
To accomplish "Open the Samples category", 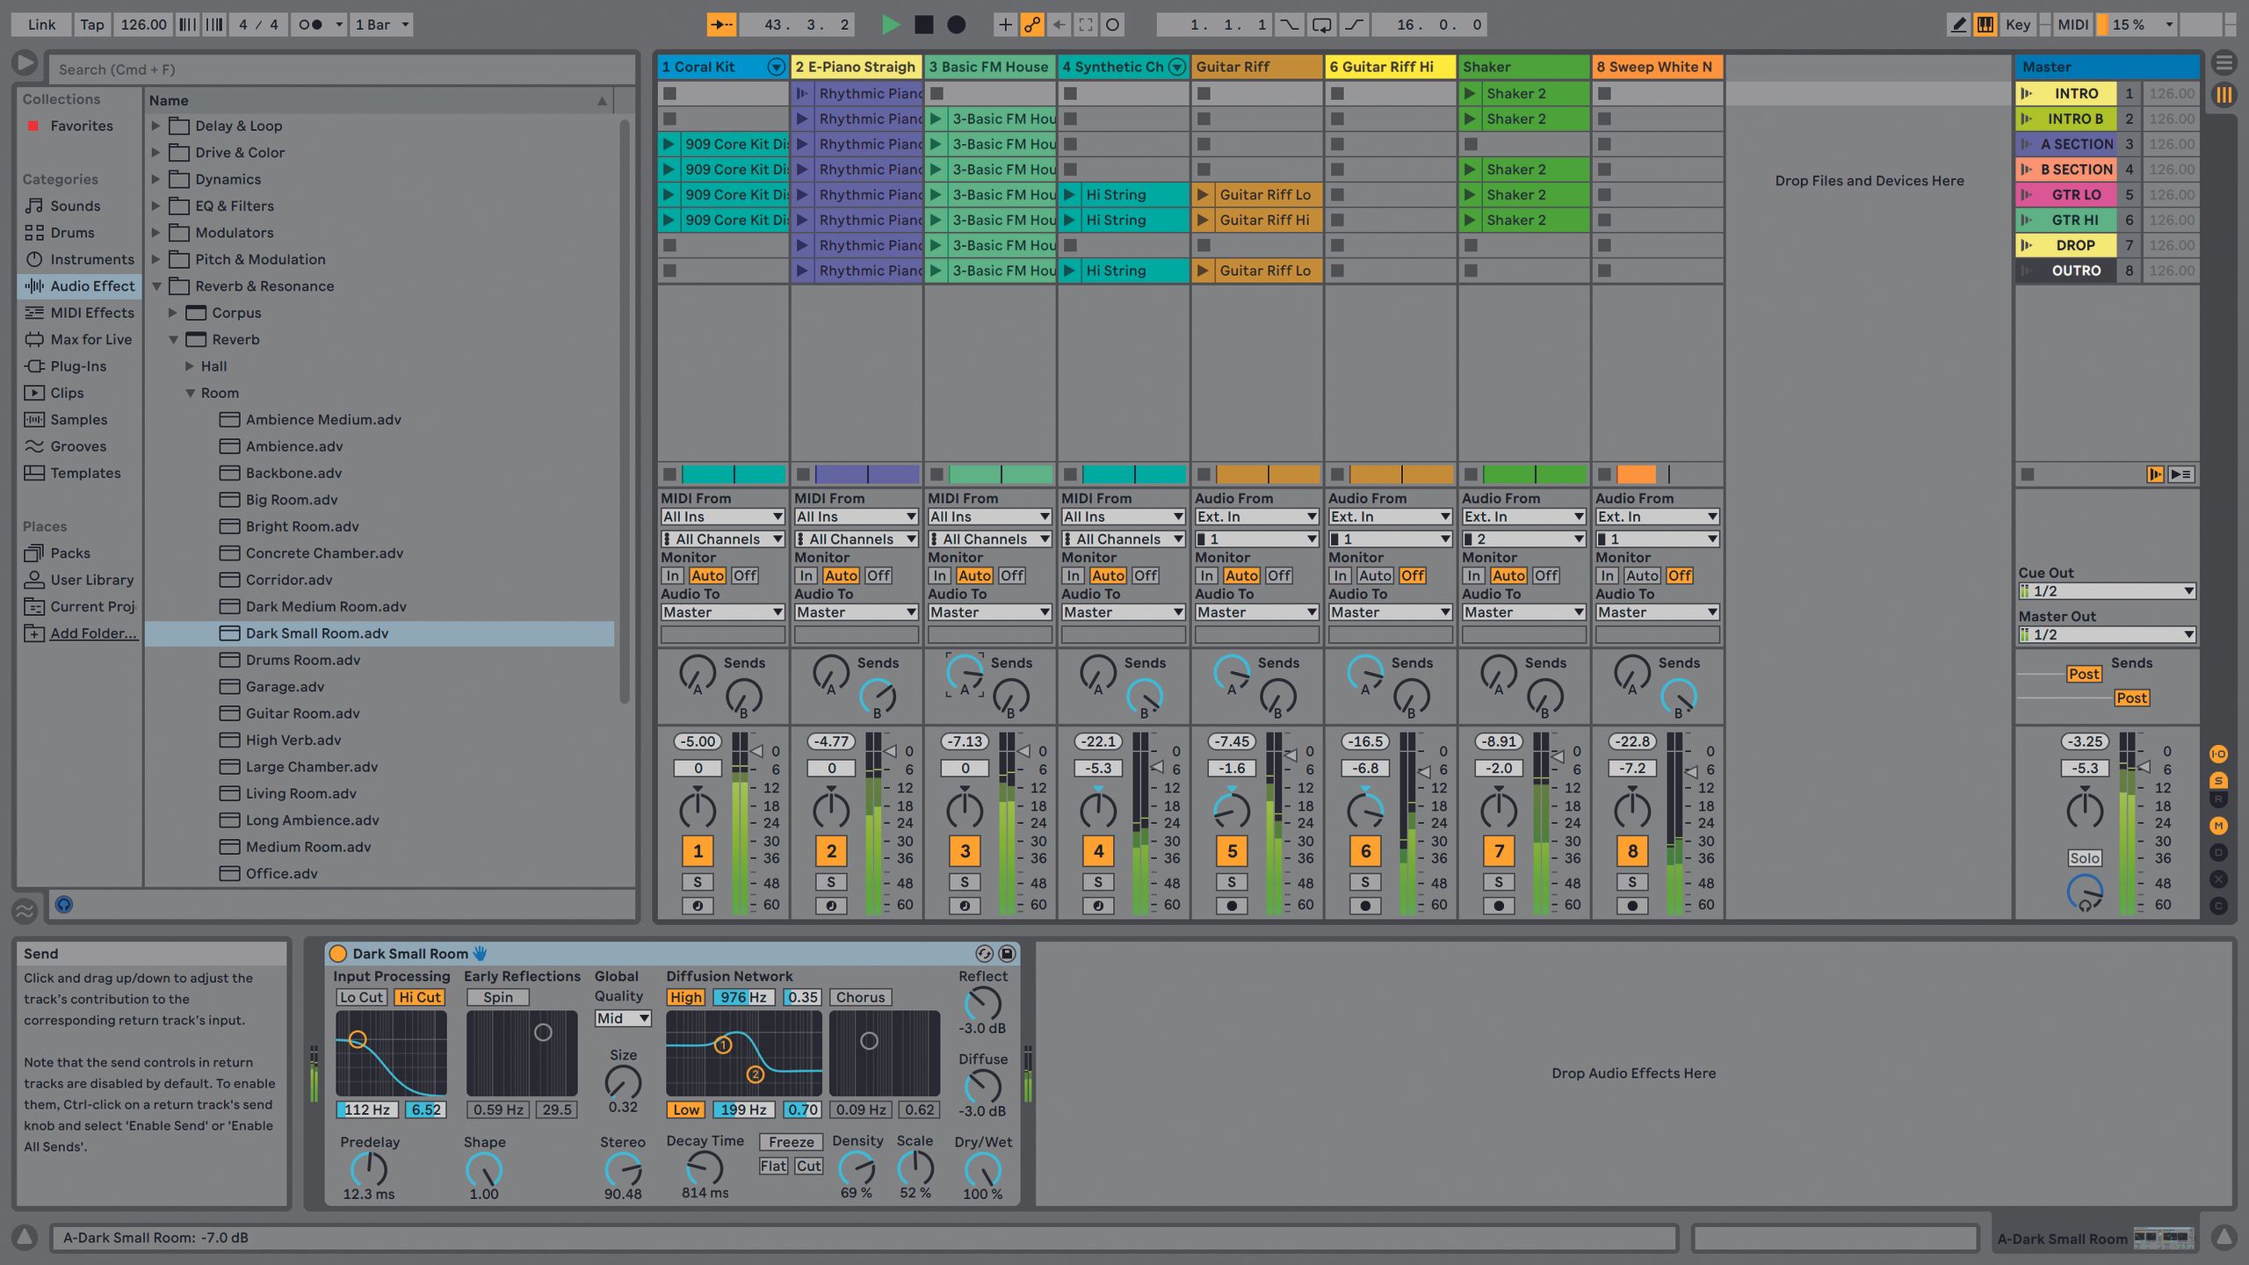I will [x=68, y=420].
